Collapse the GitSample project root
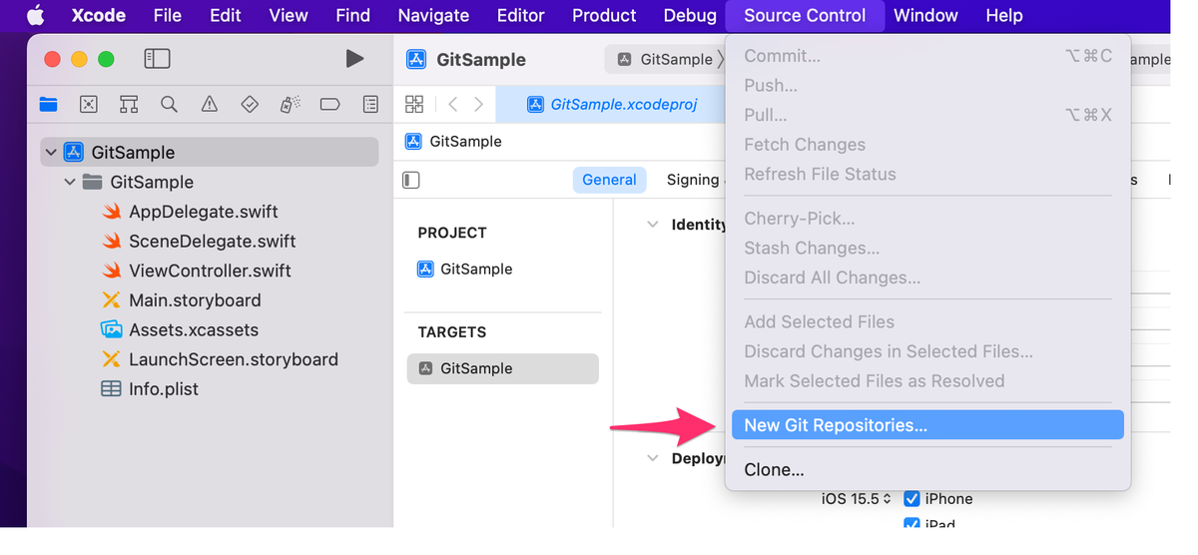 click(51, 152)
